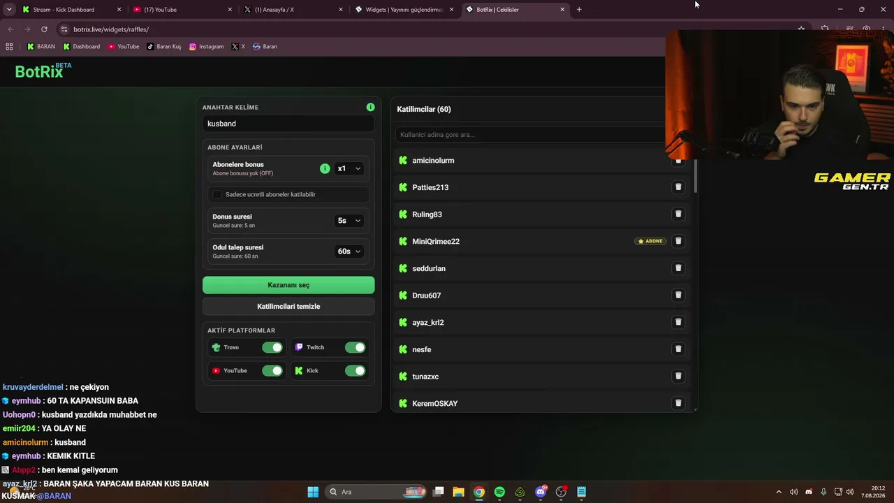This screenshot has height=503, width=894.
Task: Open the Donus suresi 5s dropdown
Action: tap(349, 221)
